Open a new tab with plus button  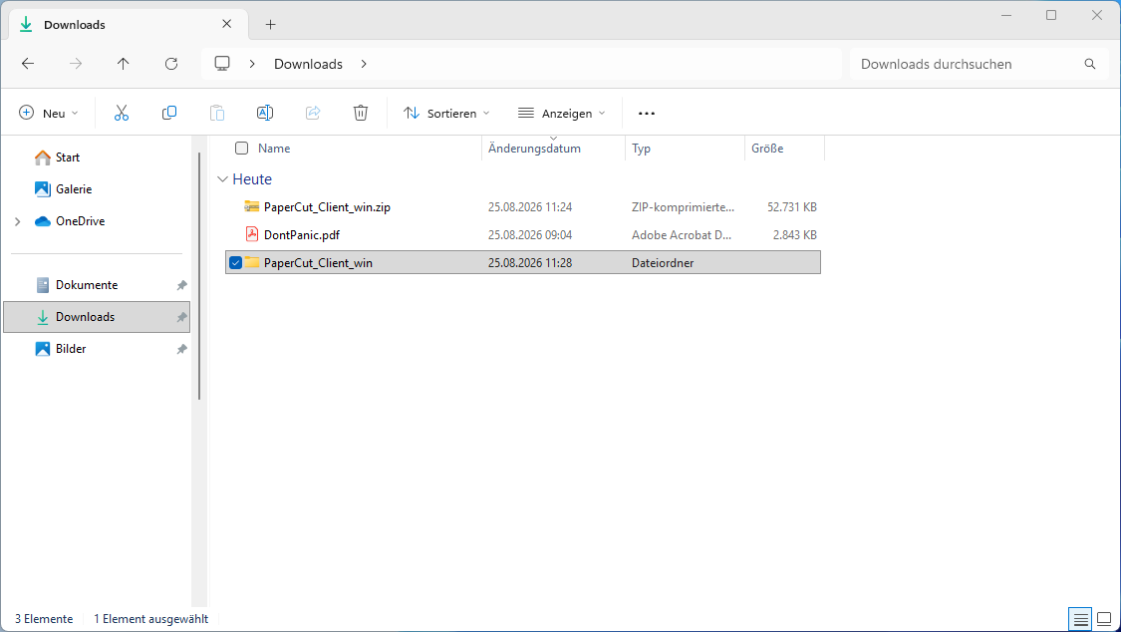pyautogui.click(x=270, y=24)
